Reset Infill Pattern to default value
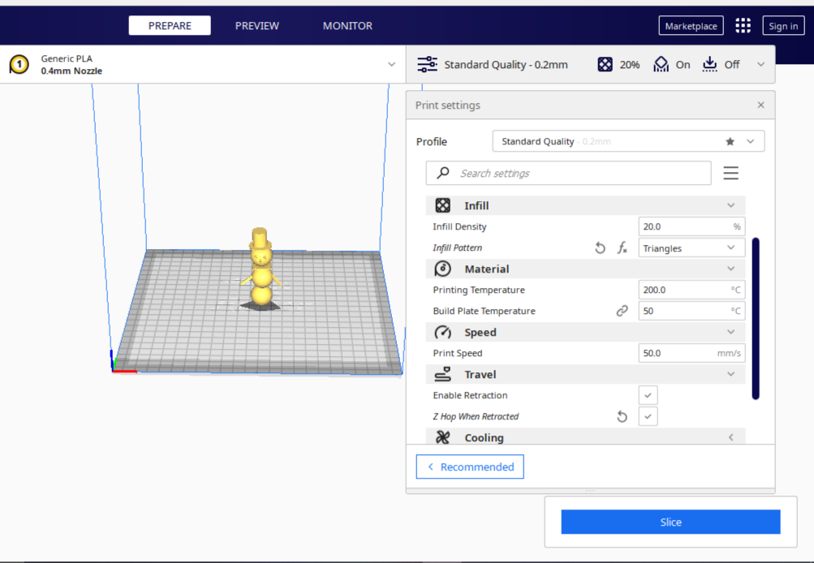The height and width of the screenshot is (563, 814). (600, 248)
